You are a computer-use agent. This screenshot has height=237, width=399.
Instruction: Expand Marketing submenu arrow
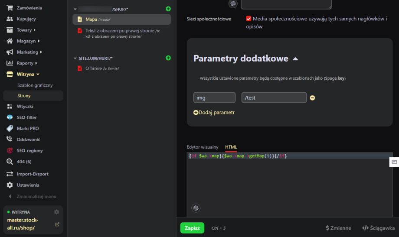[x=41, y=52]
